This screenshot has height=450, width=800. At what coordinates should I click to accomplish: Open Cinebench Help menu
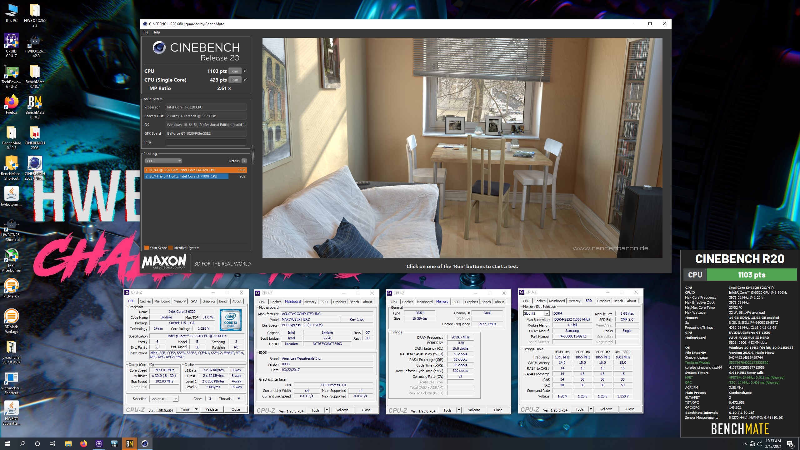(x=156, y=32)
